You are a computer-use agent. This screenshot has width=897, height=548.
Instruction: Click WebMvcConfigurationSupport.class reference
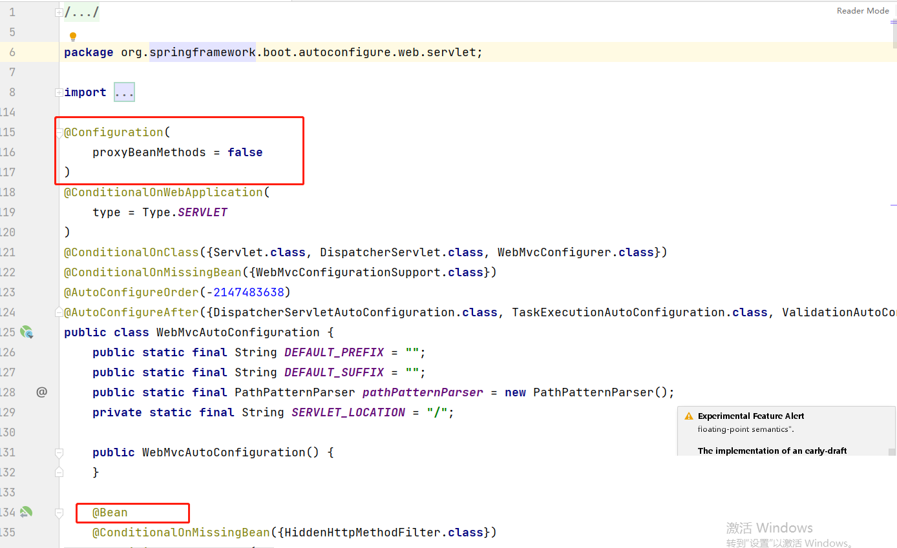tap(370, 272)
